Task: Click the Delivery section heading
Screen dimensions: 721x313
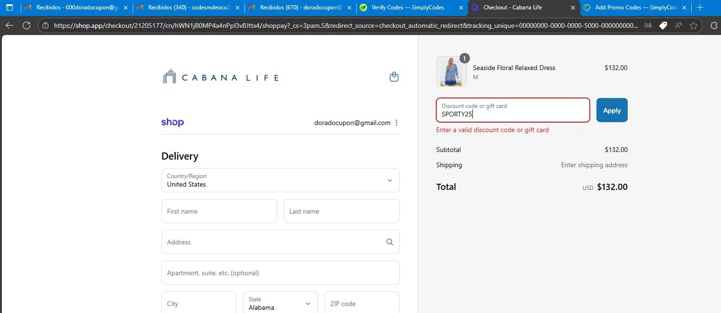Action: (180, 156)
